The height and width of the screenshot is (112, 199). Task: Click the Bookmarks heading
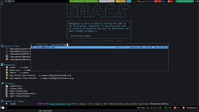(x=10, y=65)
